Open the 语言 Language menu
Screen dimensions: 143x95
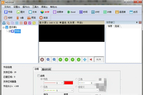44,7
